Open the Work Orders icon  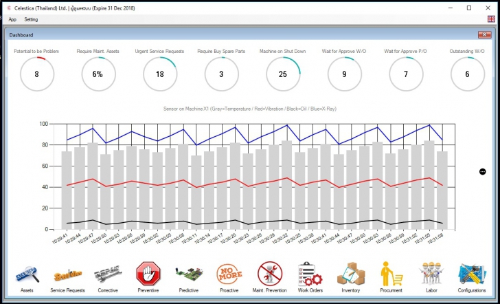pyautogui.click(x=310, y=274)
